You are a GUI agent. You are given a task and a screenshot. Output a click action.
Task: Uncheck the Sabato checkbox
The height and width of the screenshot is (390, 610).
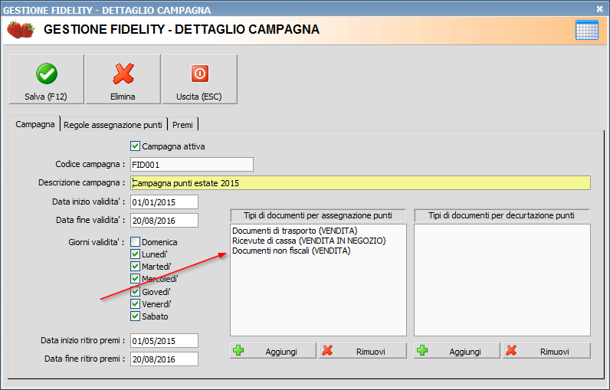(x=135, y=316)
